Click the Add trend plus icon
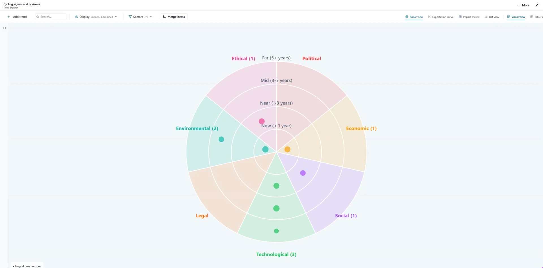 tap(9, 17)
